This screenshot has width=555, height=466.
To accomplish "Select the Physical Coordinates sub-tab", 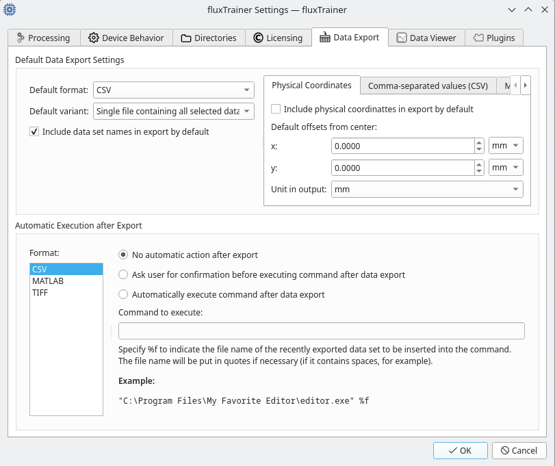I will [x=311, y=86].
